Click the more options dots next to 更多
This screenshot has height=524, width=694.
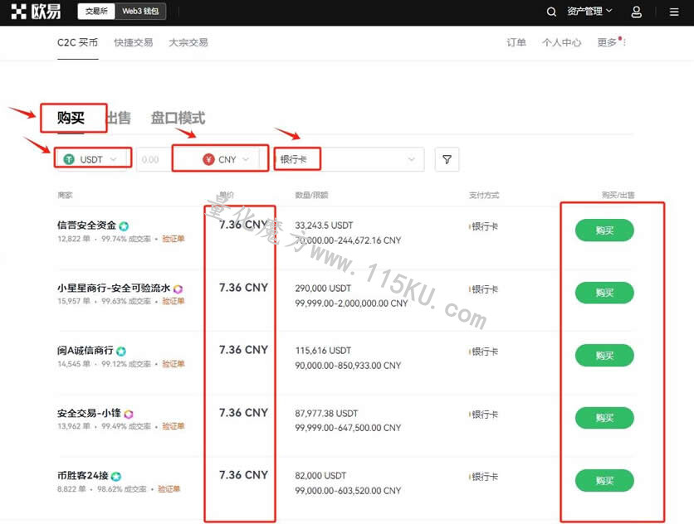coord(624,42)
